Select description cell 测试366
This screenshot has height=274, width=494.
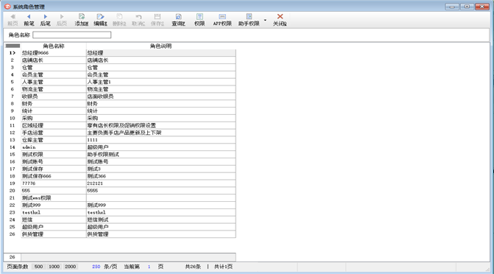[x=160, y=176]
